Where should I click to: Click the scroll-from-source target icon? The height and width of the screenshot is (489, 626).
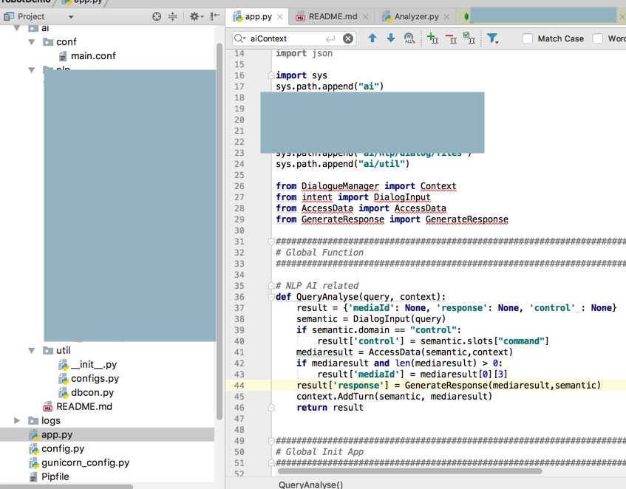(x=157, y=16)
